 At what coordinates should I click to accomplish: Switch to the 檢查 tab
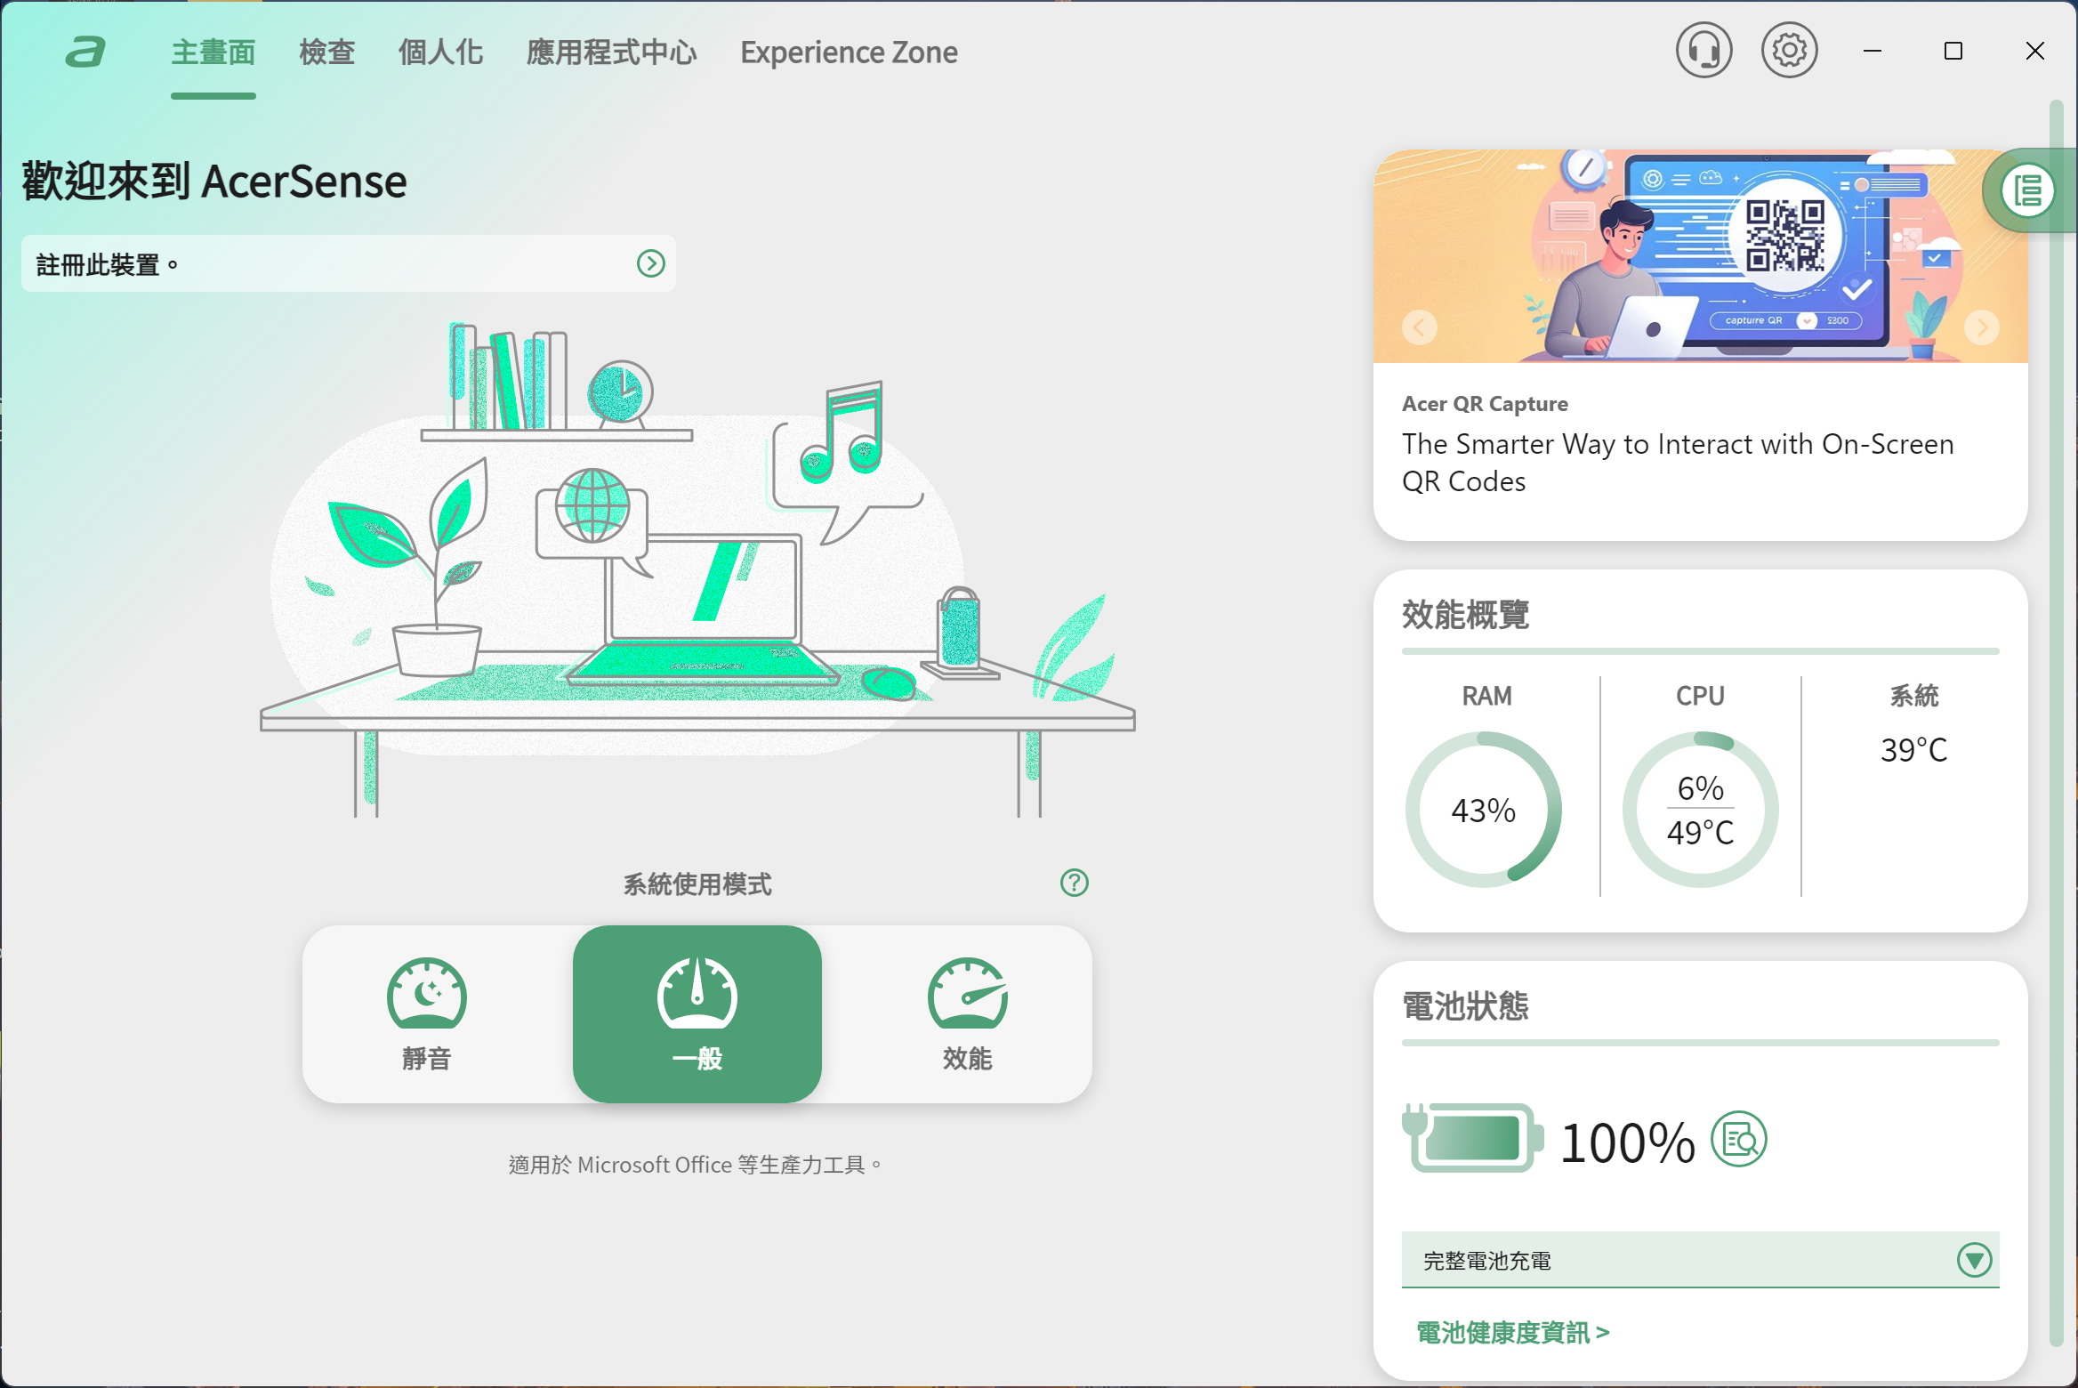point(326,52)
